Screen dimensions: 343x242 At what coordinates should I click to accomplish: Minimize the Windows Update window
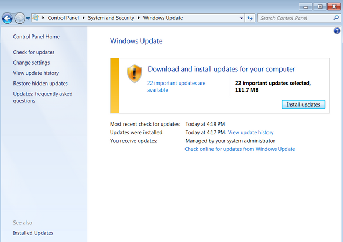pos(306,7)
